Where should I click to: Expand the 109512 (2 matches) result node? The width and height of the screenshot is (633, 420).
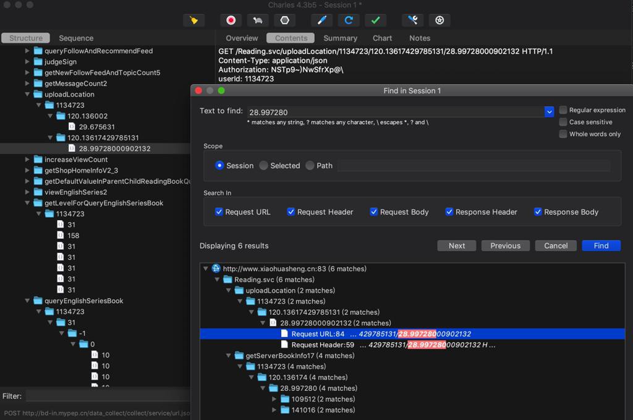point(274,399)
